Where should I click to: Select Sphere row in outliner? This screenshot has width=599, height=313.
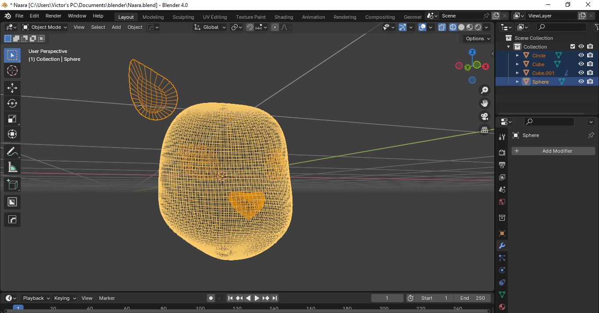pos(547,82)
